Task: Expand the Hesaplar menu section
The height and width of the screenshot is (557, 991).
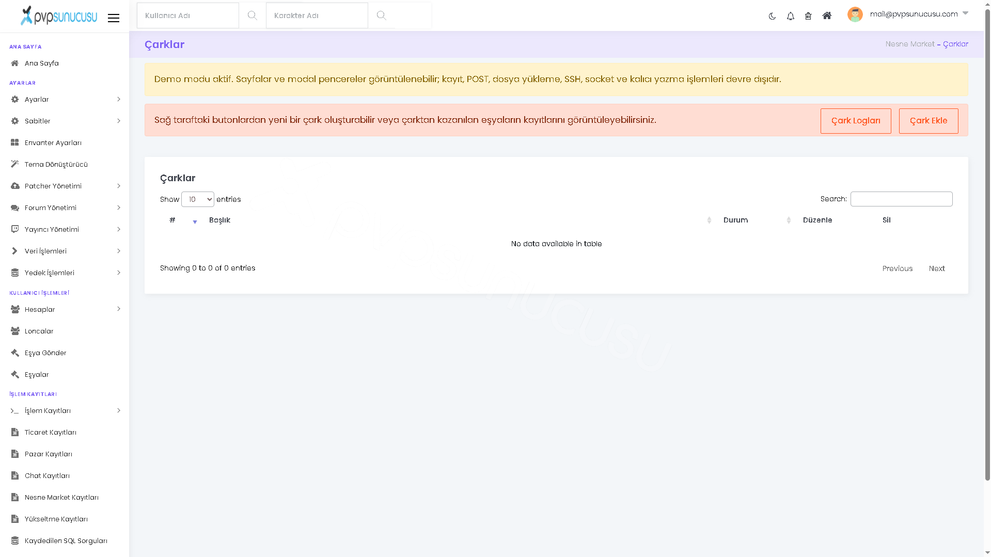Action: point(65,309)
